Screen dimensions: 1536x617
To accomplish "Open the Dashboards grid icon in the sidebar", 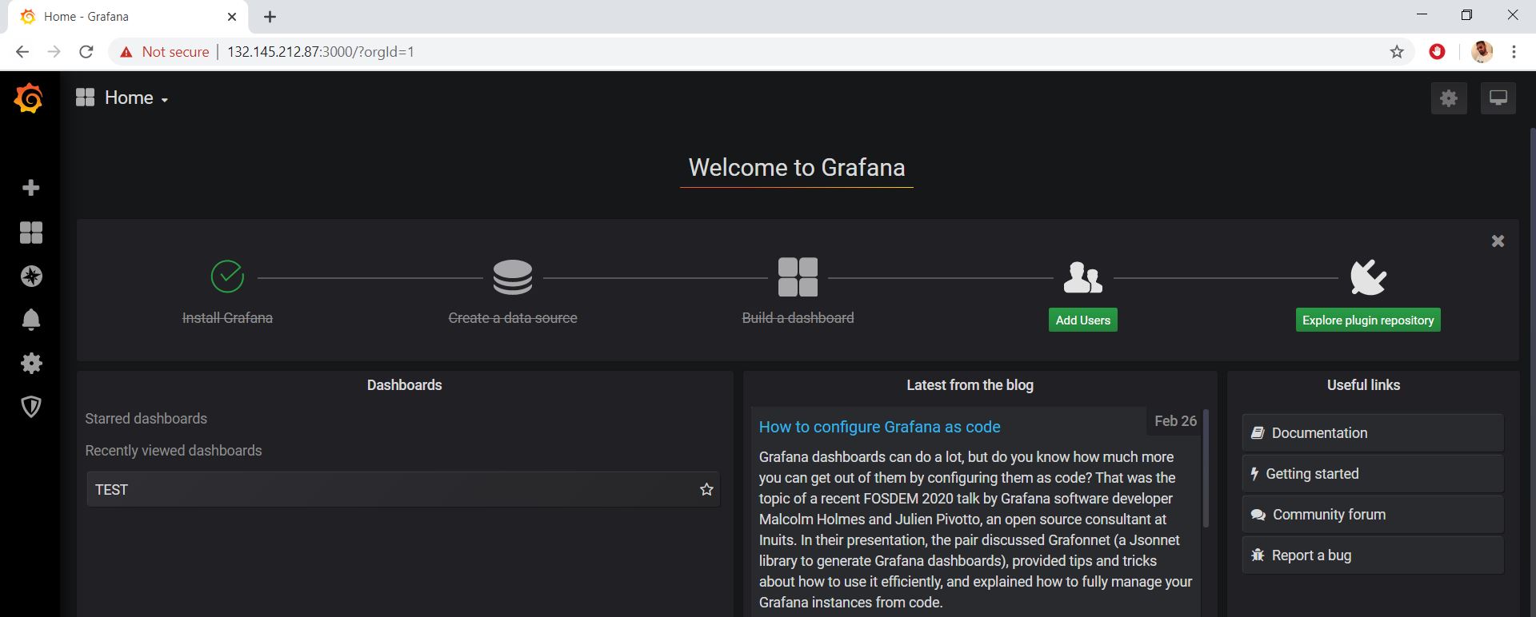I will (x=31, y=233).
